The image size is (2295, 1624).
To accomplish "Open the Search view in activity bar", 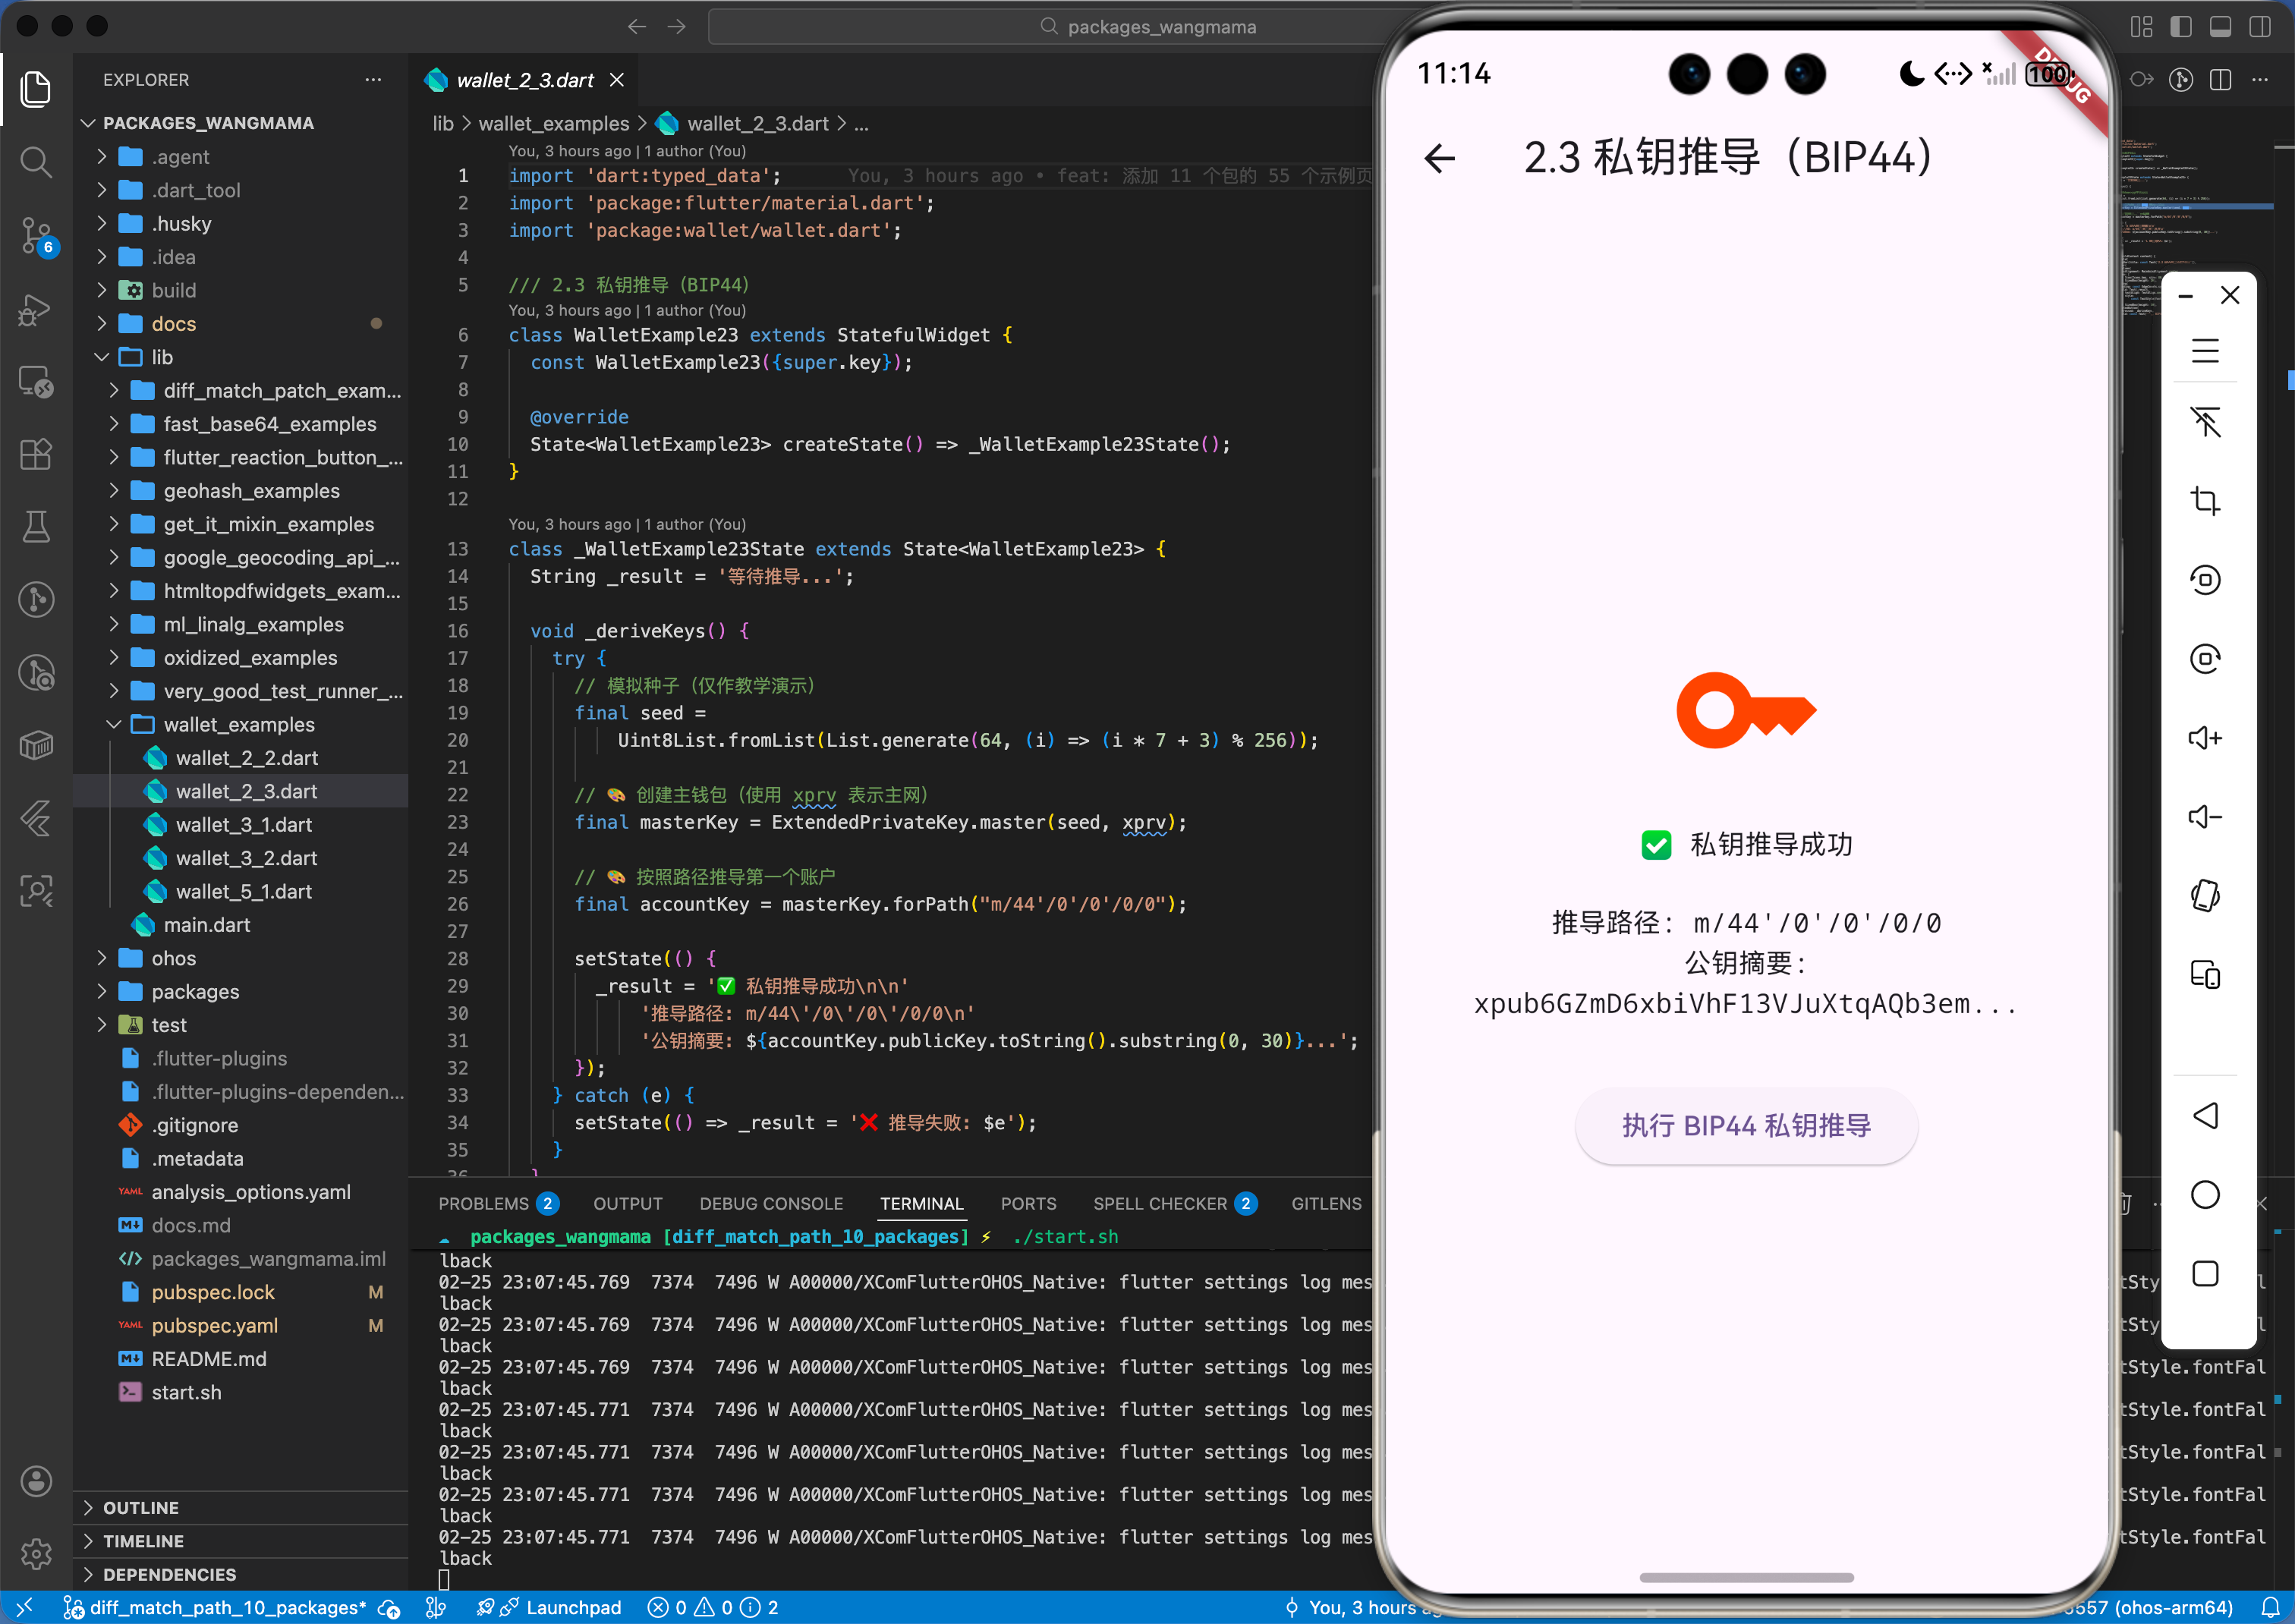I will pyautogui.click(x=36, y=162).
